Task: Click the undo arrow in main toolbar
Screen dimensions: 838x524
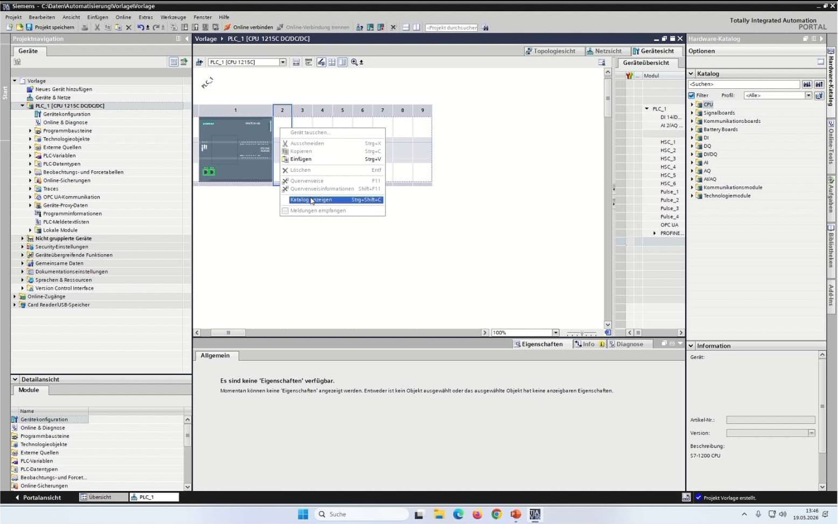Action: point(140,27)
